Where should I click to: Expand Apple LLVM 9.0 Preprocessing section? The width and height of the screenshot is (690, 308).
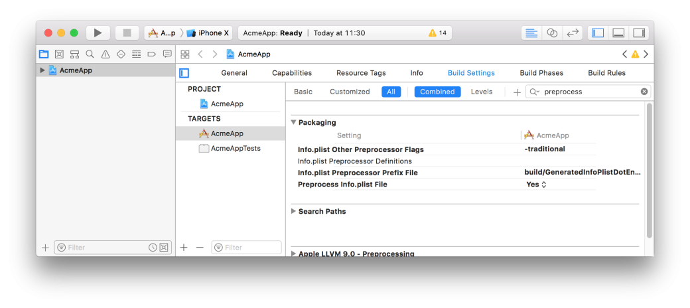pos(293,254)
